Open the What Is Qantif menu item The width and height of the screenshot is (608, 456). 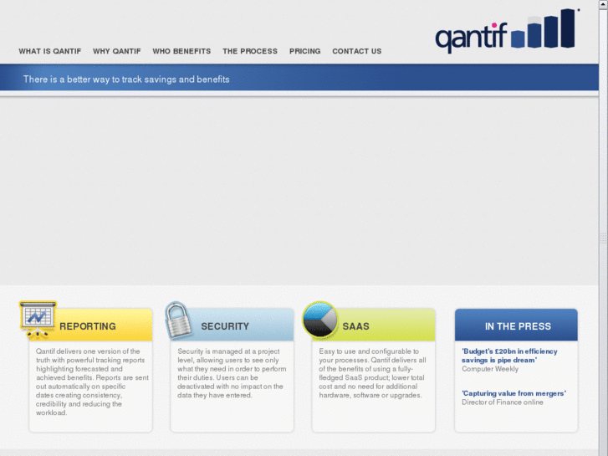[50, 51]
